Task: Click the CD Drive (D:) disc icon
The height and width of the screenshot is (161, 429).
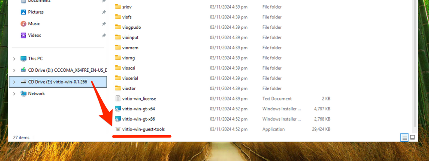Action: pos(24,70)
